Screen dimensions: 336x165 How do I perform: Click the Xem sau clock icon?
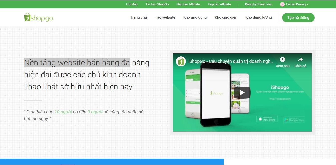click(282, 59)
